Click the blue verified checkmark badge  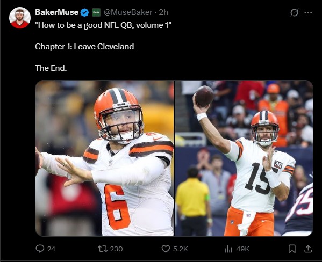point(84,12)
